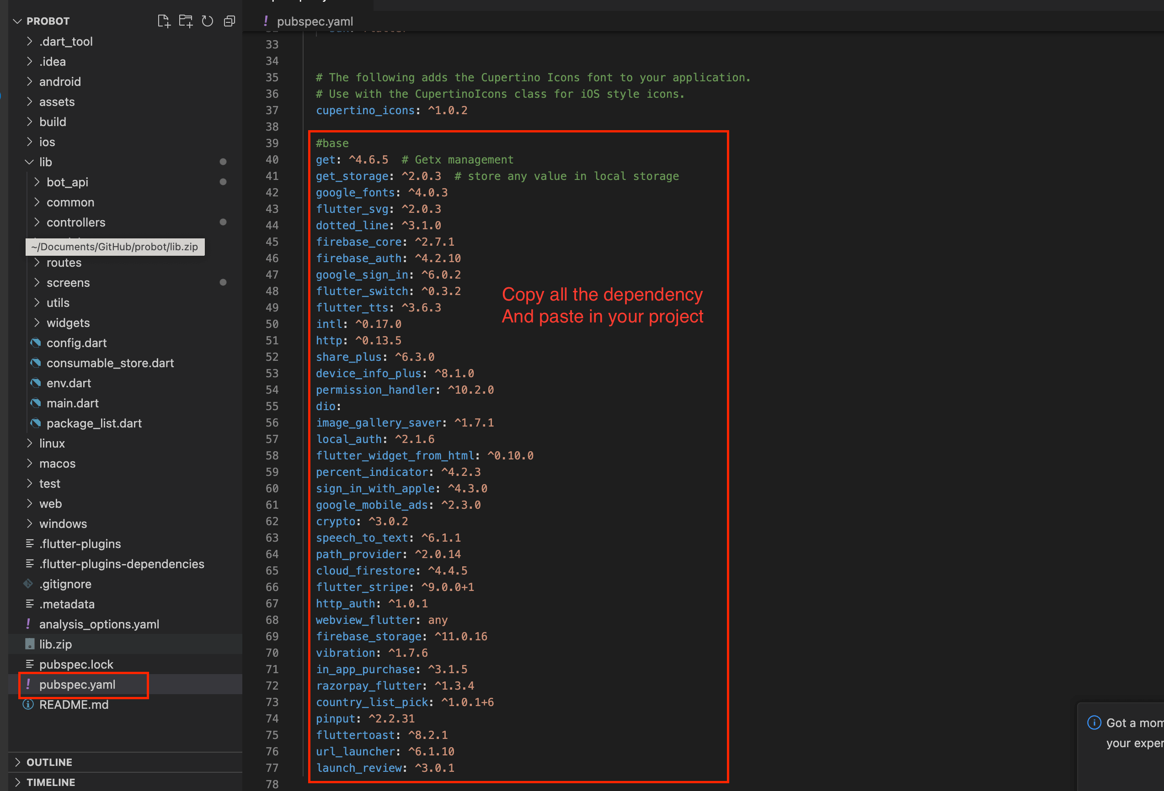Click the New Folder icon in Explorer
Image resolution: width=1164 pixels, height=791 pixels.
(186, 21)
